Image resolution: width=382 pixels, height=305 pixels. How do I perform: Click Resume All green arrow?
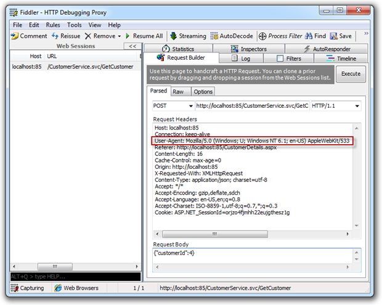click(x=128, y=36)
